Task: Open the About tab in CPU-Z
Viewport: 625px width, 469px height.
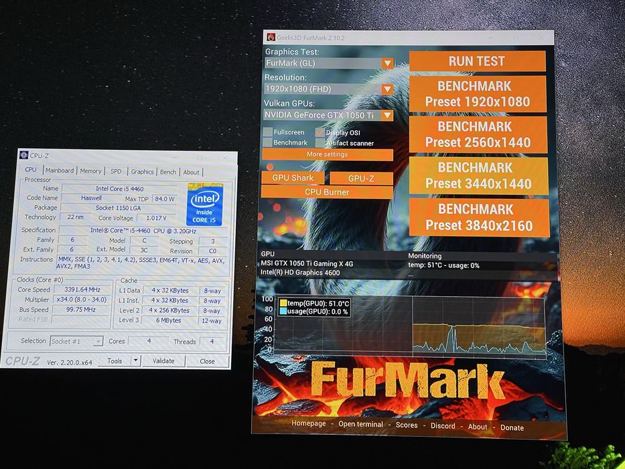Action: click(191, 172)
